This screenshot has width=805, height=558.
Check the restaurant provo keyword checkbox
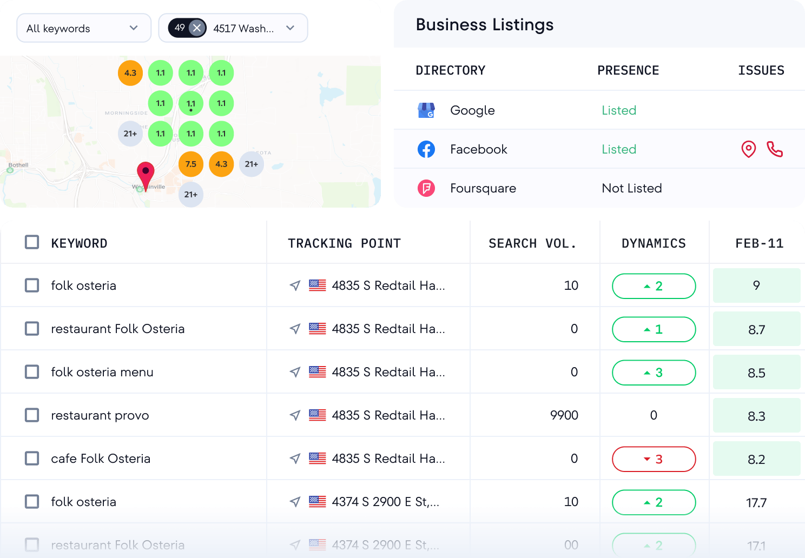tap(32, 415)
